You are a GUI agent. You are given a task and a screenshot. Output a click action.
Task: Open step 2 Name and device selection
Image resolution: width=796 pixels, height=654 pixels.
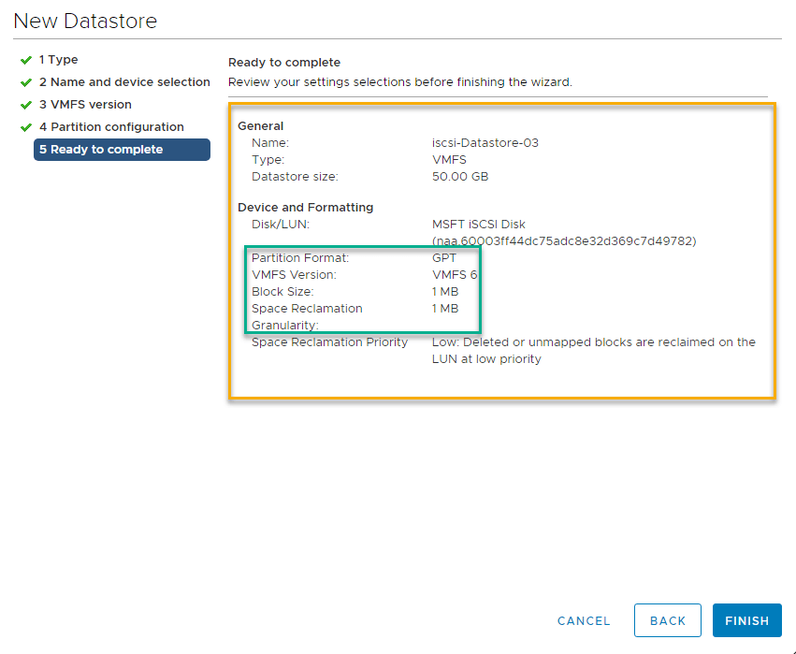[124, 82]
